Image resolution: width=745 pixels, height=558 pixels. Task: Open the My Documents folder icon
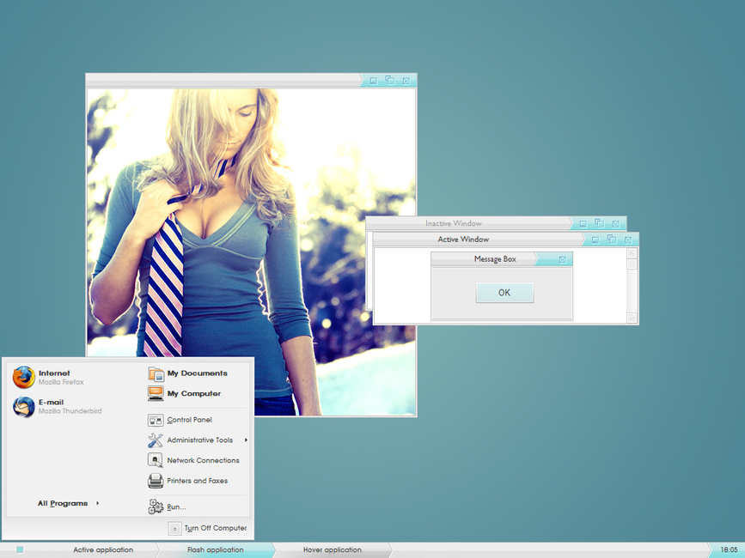156,374
